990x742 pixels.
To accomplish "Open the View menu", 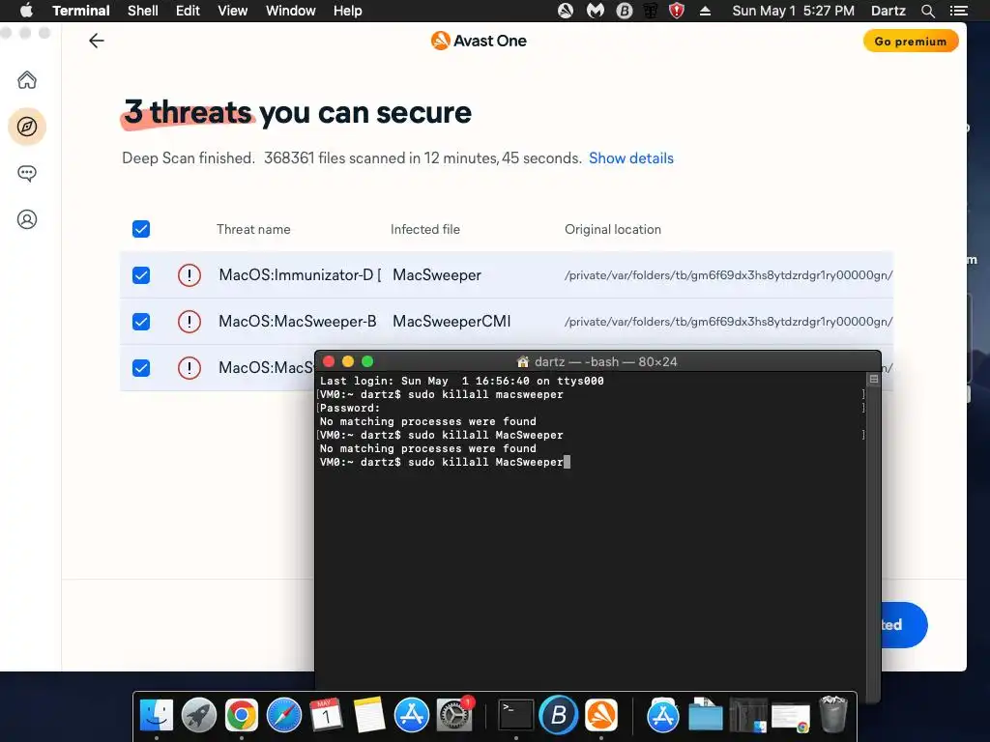I will click(232, 11).
